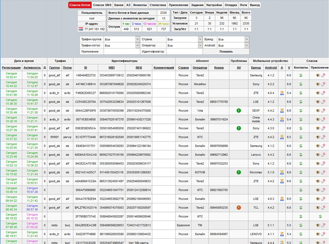
Task: Click the Приложение filter input field
Action: [x=121, y=51]
